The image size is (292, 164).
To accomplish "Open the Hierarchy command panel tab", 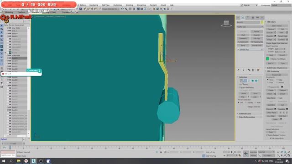I will click(x=248, y=18).
